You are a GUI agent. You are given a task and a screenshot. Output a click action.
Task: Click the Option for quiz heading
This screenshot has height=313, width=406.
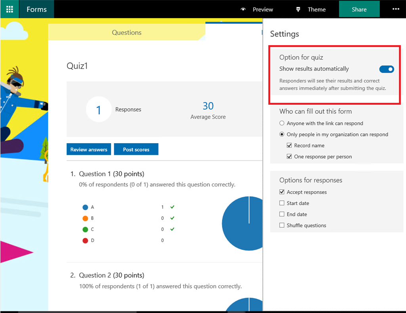point(301,57)
